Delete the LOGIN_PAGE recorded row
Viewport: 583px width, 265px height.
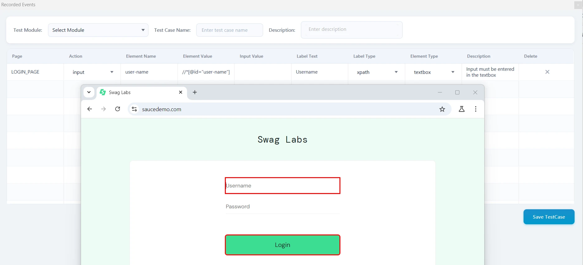coord(547,72)
